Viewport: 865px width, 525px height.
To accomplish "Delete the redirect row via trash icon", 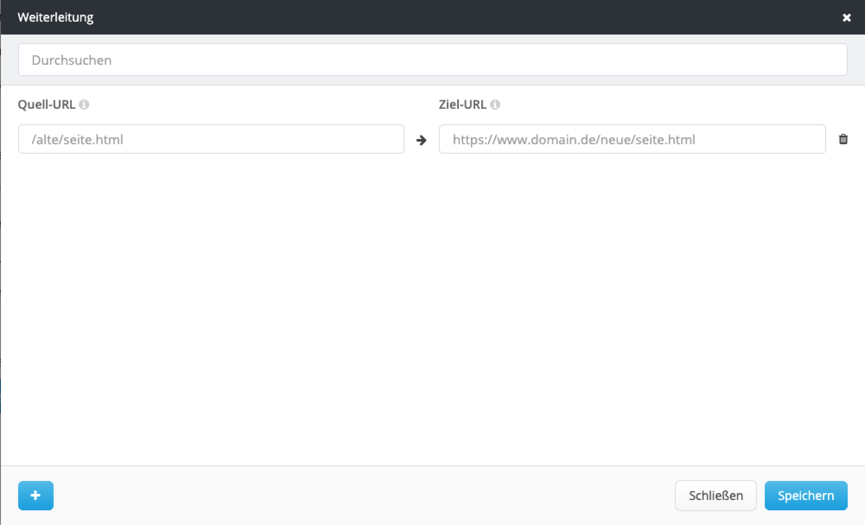I will point(843,139).
